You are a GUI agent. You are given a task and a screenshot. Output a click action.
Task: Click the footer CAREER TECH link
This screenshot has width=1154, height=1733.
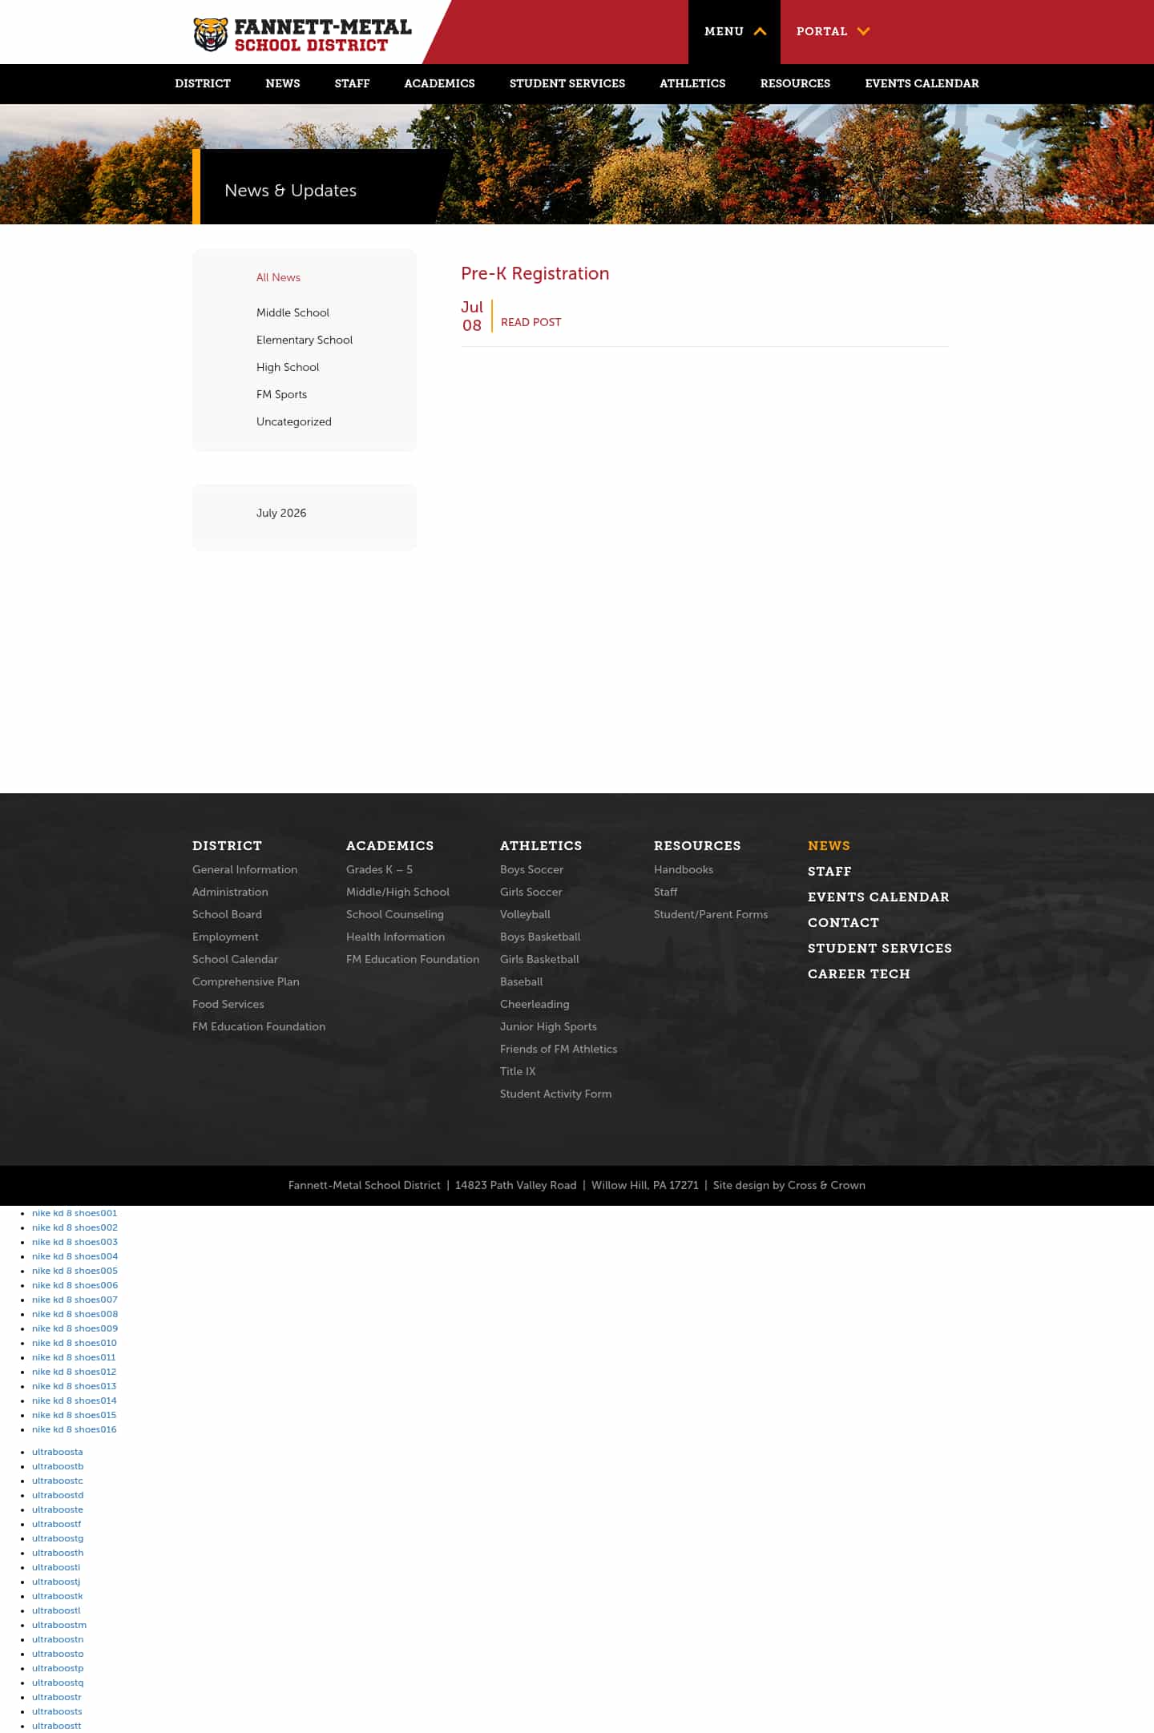pos(859,973)
